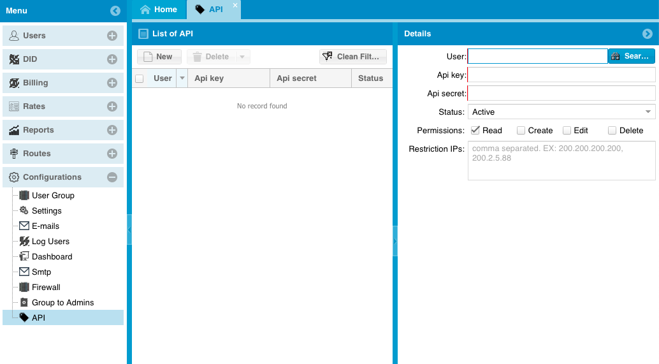Viewport: 659px width, 364px height.
Task: Click the Reports chart icon
Action: 14,130
